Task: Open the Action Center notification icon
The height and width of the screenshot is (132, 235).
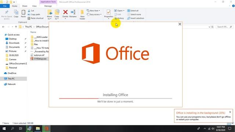Action: (229, 129)
